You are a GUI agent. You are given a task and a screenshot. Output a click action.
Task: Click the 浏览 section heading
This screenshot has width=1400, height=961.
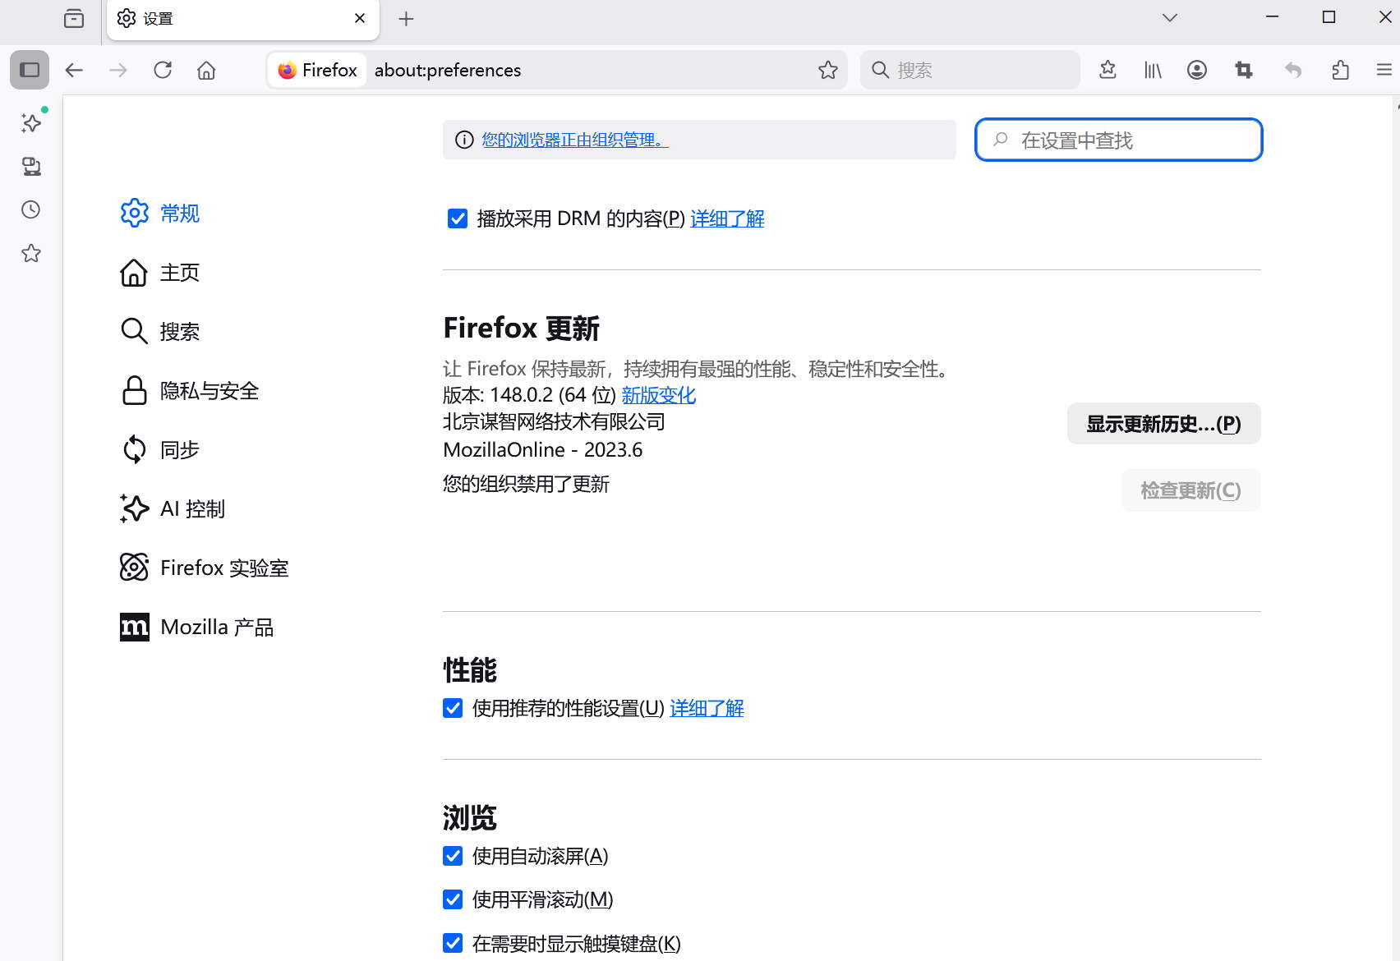pos(470,818)
